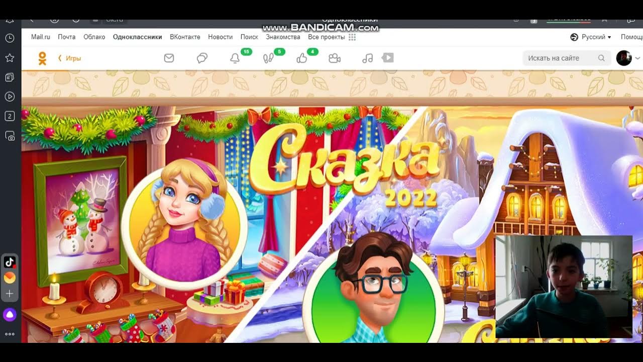Open notifications bell with 15 badge
The width and height of the screenshot is (643, 362).
pos(235,58)
